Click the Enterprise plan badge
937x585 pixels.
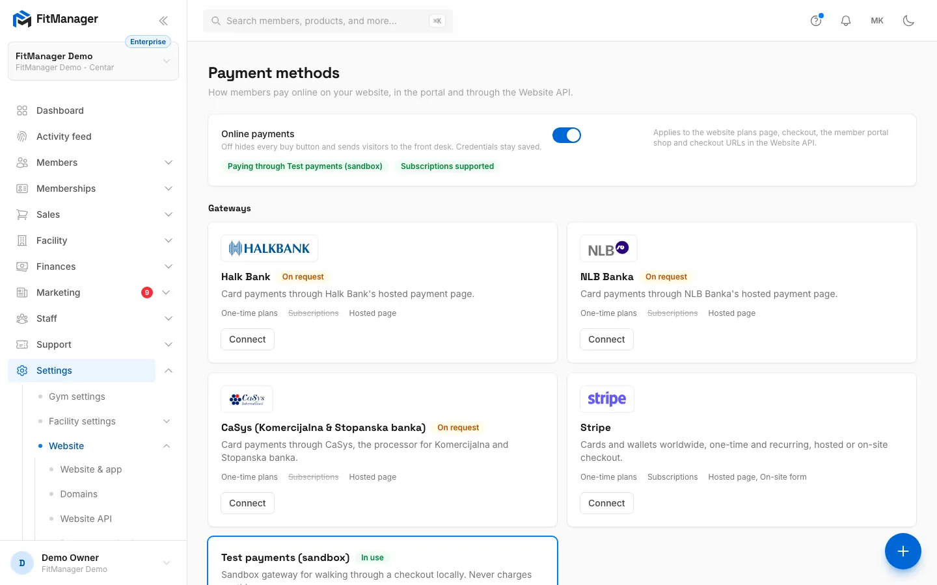click(x=148, y=42)
